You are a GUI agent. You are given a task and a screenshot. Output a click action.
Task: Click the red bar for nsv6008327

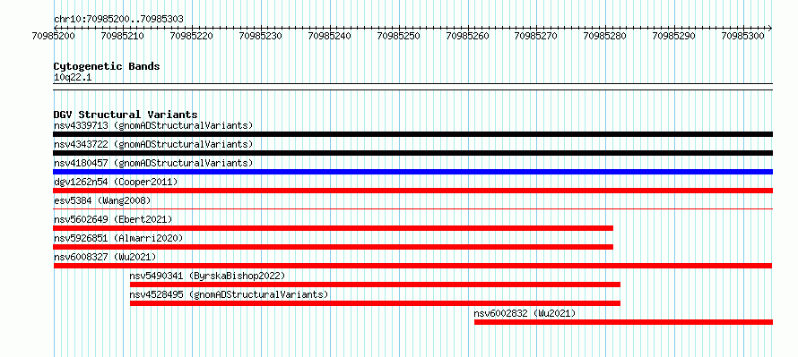pyautogui.click(x=412, y=266)
